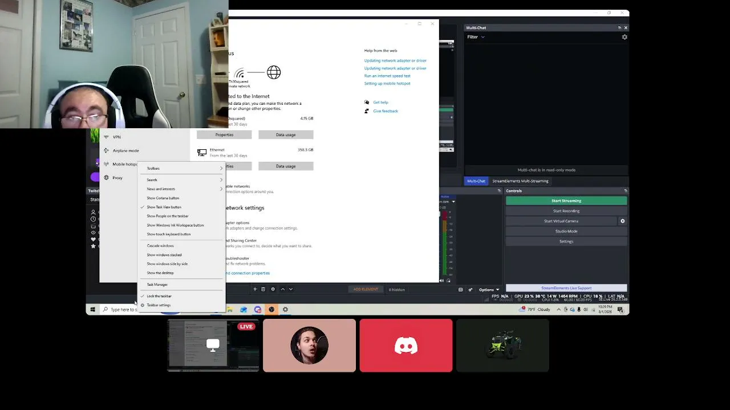The height and width of the screenshot is (410, 730).
Task: Click the Give feedback icon
Action: click(367, 111)
